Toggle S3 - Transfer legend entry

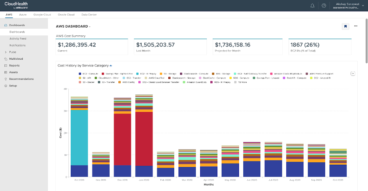tap(106, 83)
